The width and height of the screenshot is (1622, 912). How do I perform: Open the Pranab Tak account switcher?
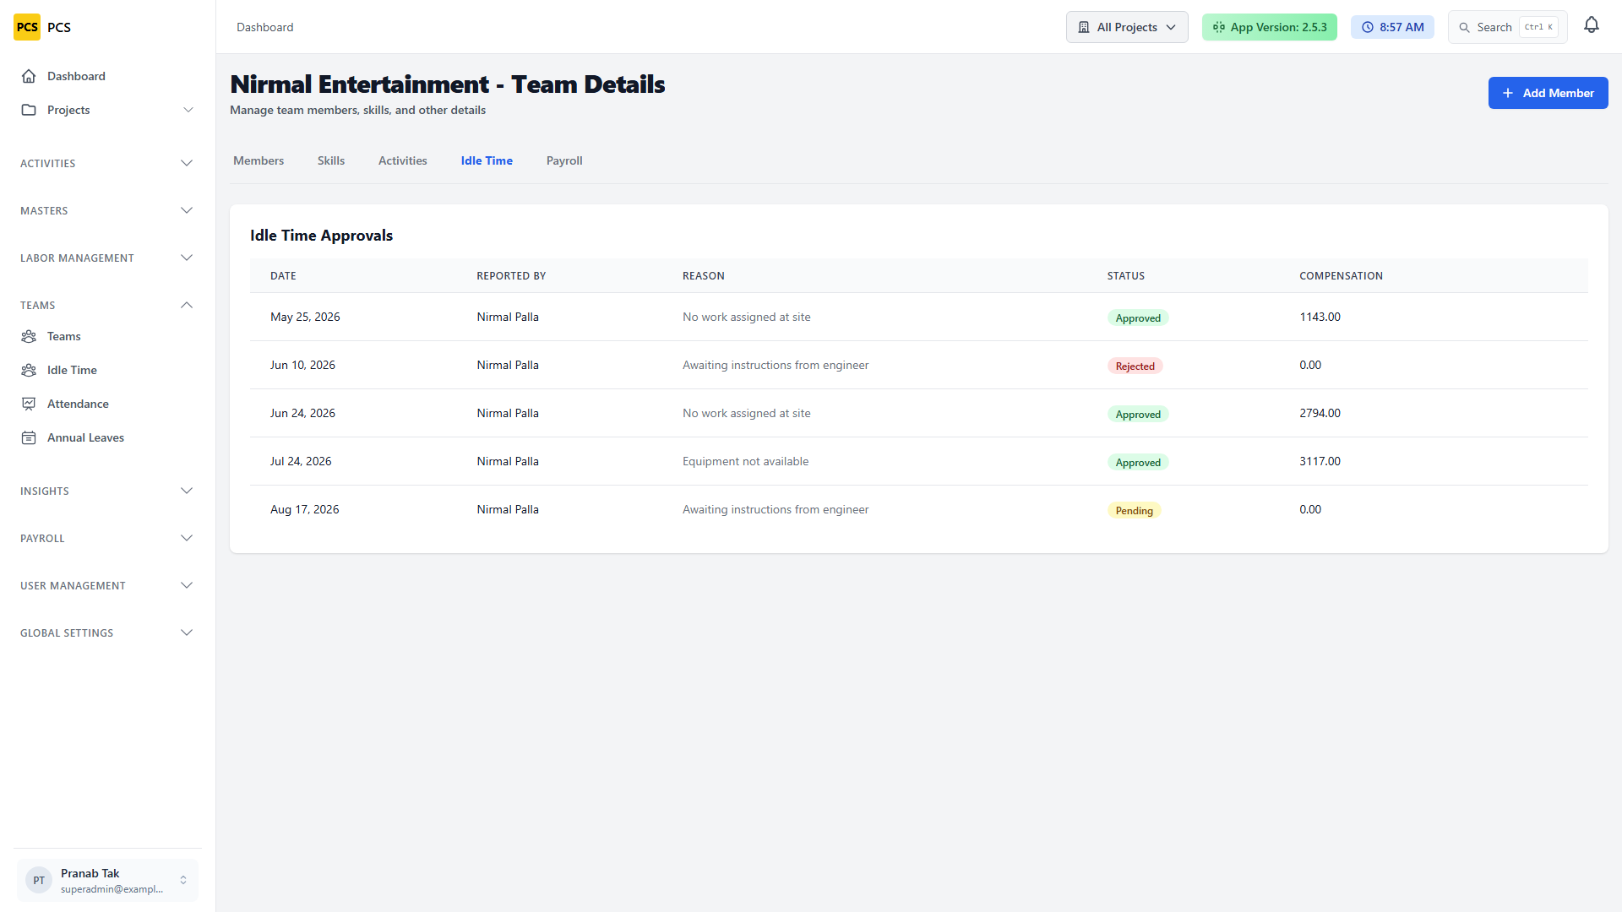coord(107,880)
